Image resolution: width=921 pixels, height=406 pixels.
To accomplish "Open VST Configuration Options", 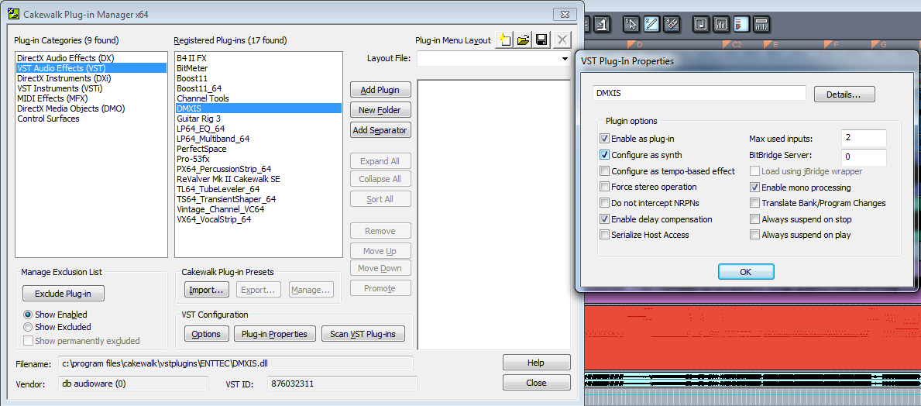I will point(206,334).
